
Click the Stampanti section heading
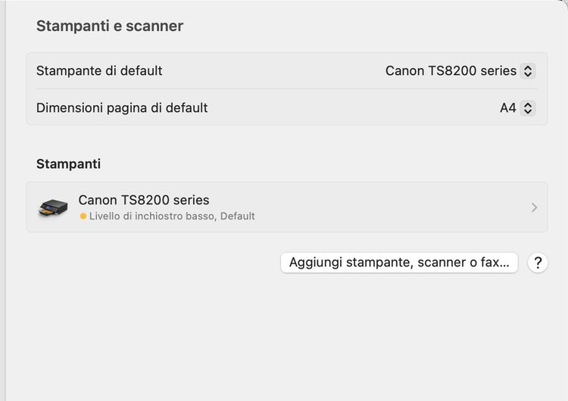(68, 163)
